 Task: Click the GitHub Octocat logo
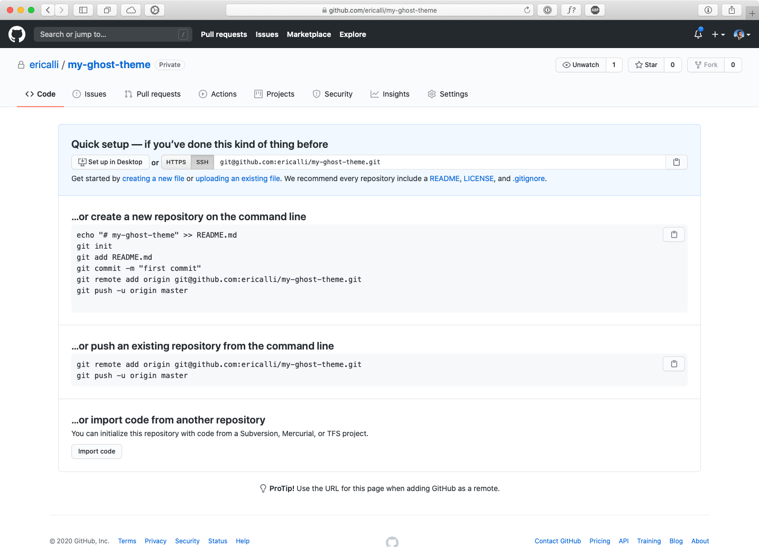pyautogui.click(x=17, y=34)
